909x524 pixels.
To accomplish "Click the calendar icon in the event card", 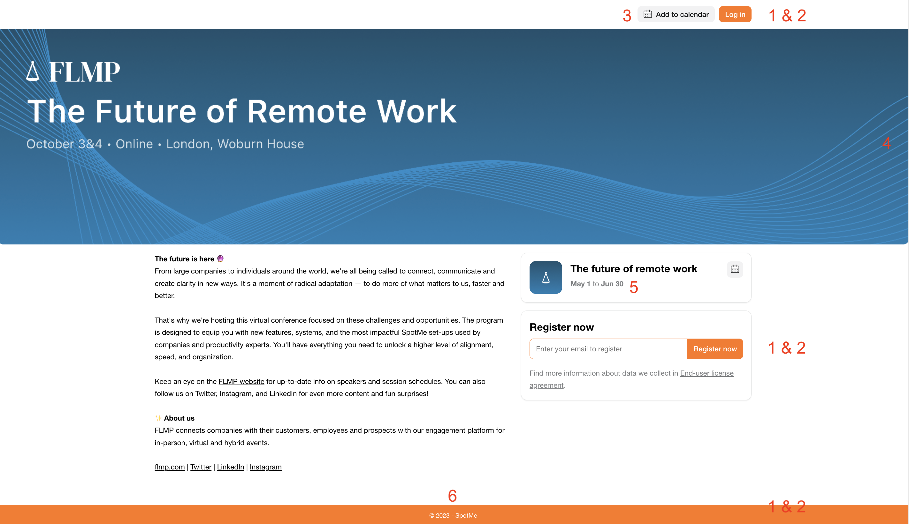I will (736, 269).
